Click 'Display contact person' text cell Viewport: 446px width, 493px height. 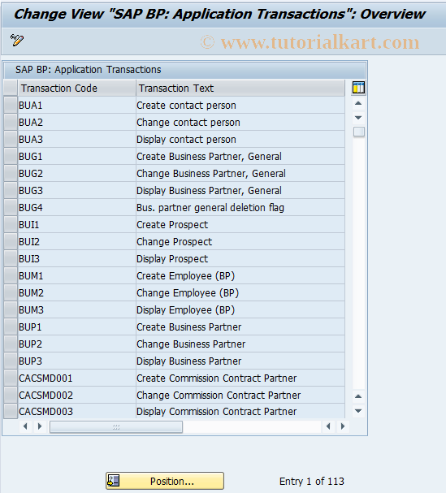point(240,139)
